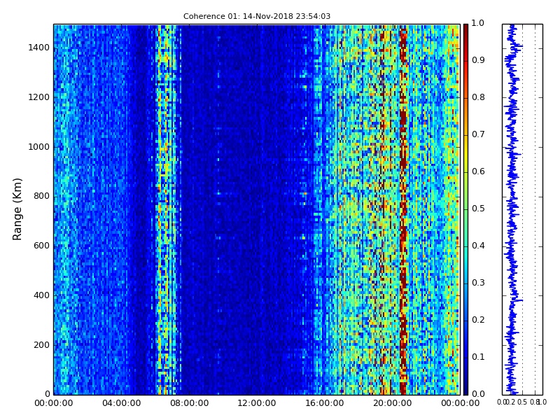
Task: Click the 08:00:00 time tick label
Action: pyautogui.click(x=189, y=404)
